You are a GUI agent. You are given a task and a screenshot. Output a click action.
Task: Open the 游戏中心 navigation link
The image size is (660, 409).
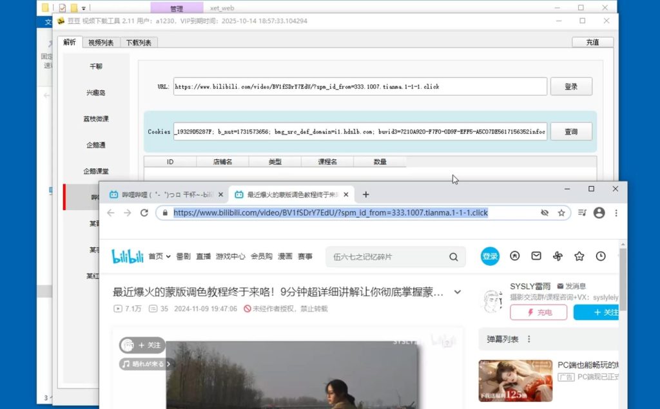[230, 256]
